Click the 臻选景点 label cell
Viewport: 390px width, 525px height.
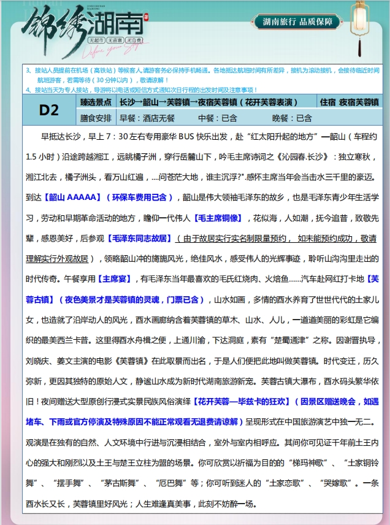tap(96, 102)
